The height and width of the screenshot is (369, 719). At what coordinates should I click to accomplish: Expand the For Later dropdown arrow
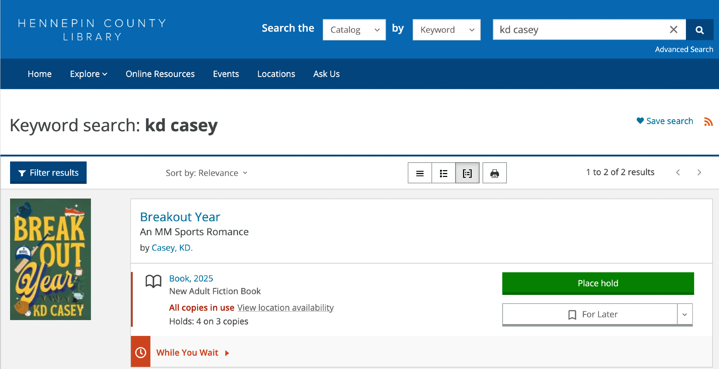pos(684,315)
